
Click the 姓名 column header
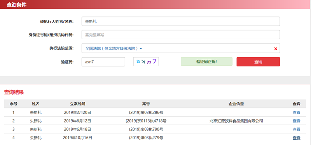36,104
